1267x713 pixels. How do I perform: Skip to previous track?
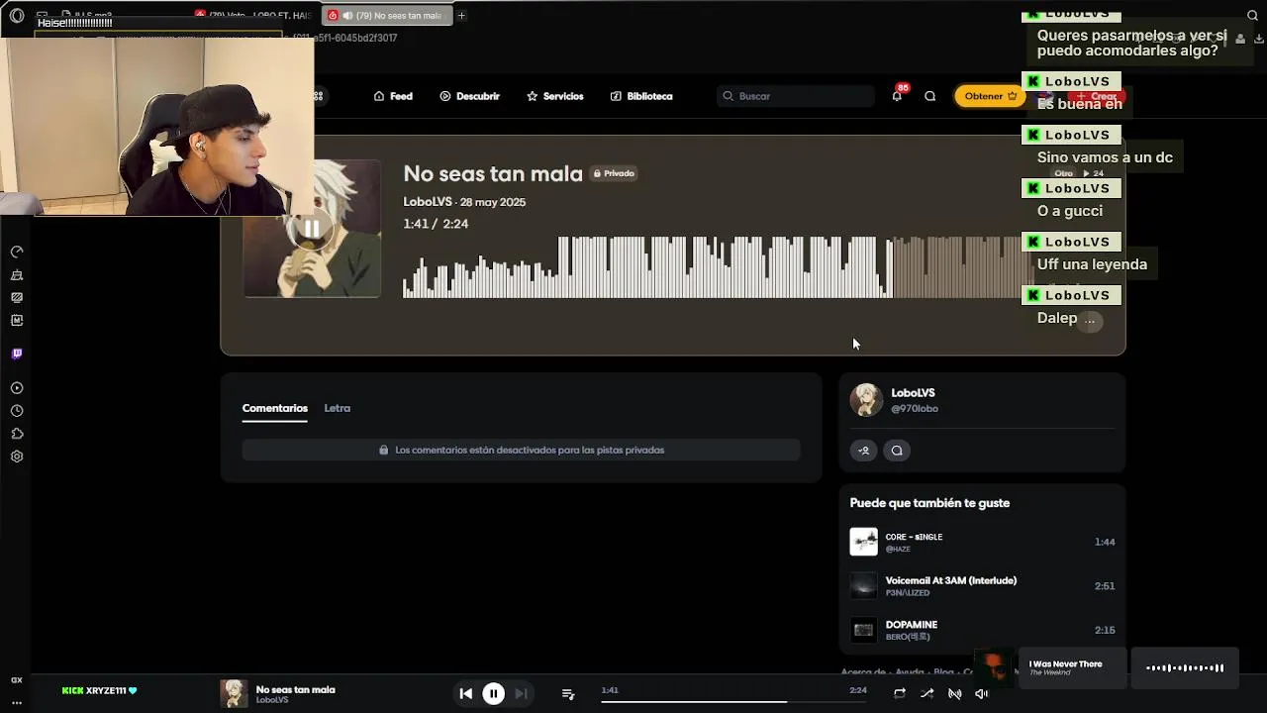tap(465, 694)
